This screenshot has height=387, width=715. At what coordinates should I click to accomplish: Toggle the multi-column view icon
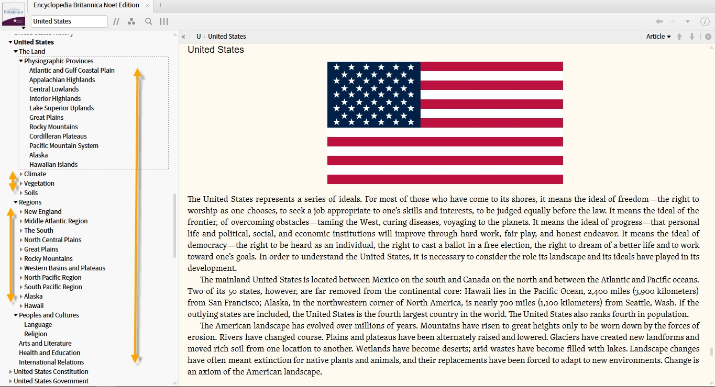click(164, 21)
